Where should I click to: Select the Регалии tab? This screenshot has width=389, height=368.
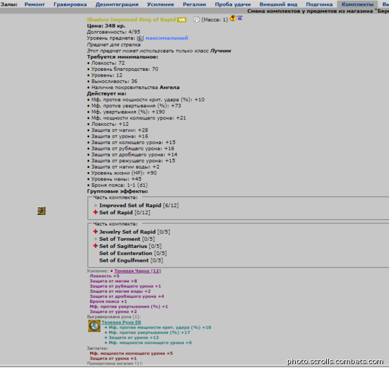click(x=194, y=5)
